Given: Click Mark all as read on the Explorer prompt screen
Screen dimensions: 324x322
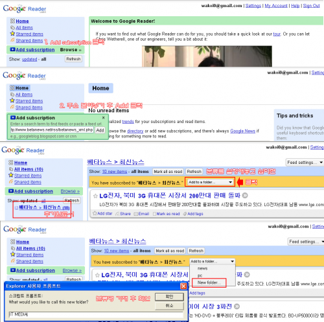Looking at the screenshot, I should [170, 251].
